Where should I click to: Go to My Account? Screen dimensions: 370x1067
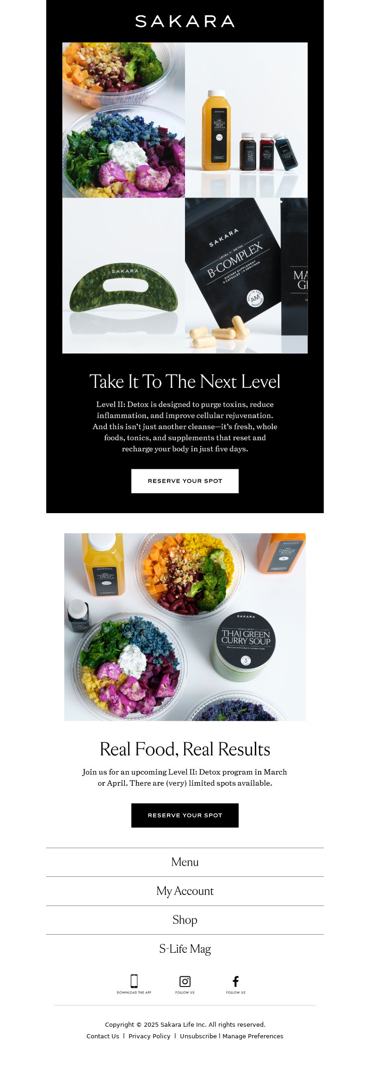(x=185, y=891)
